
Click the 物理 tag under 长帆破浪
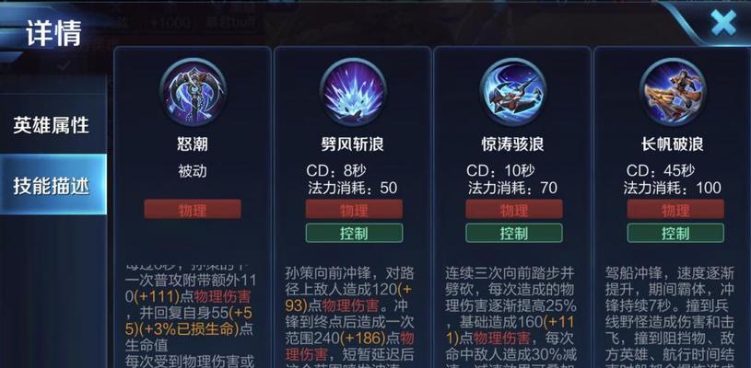(675, 210)
